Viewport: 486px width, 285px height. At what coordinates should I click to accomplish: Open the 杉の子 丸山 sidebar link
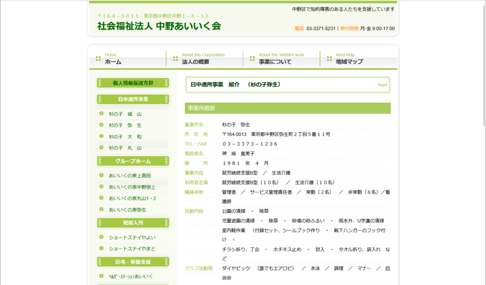125,148
